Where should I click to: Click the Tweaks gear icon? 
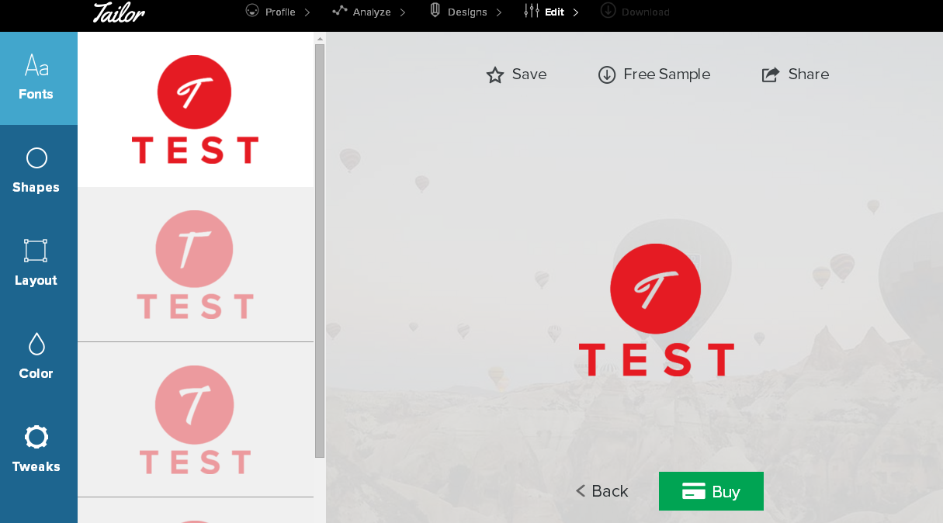(x=36, y=437)
